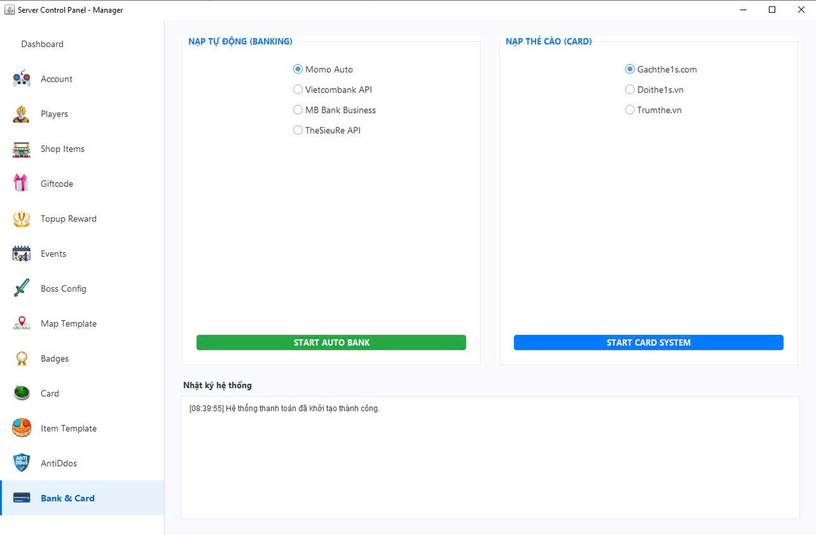
Task: Select Doithe1s.vn card provider
Action: [654, 90]
